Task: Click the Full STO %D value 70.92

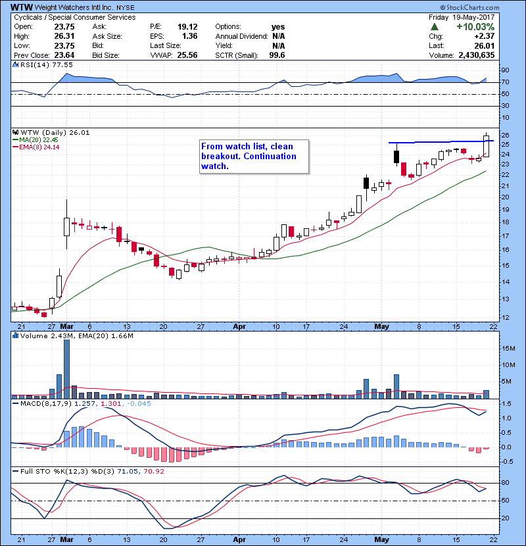Action: (x=153, y=471)
